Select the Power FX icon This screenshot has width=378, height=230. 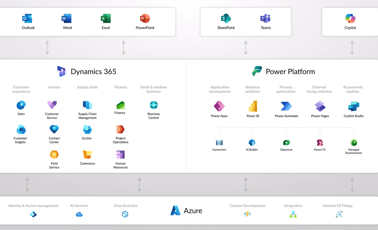[320, 143]
